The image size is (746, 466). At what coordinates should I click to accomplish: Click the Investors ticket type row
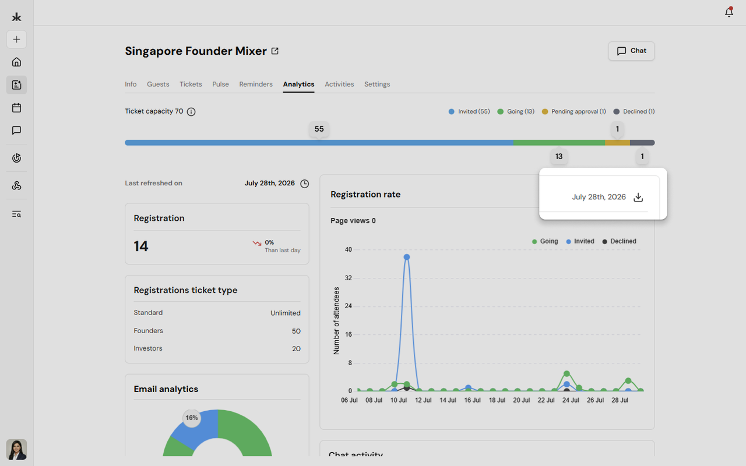[x=217, y=348]
